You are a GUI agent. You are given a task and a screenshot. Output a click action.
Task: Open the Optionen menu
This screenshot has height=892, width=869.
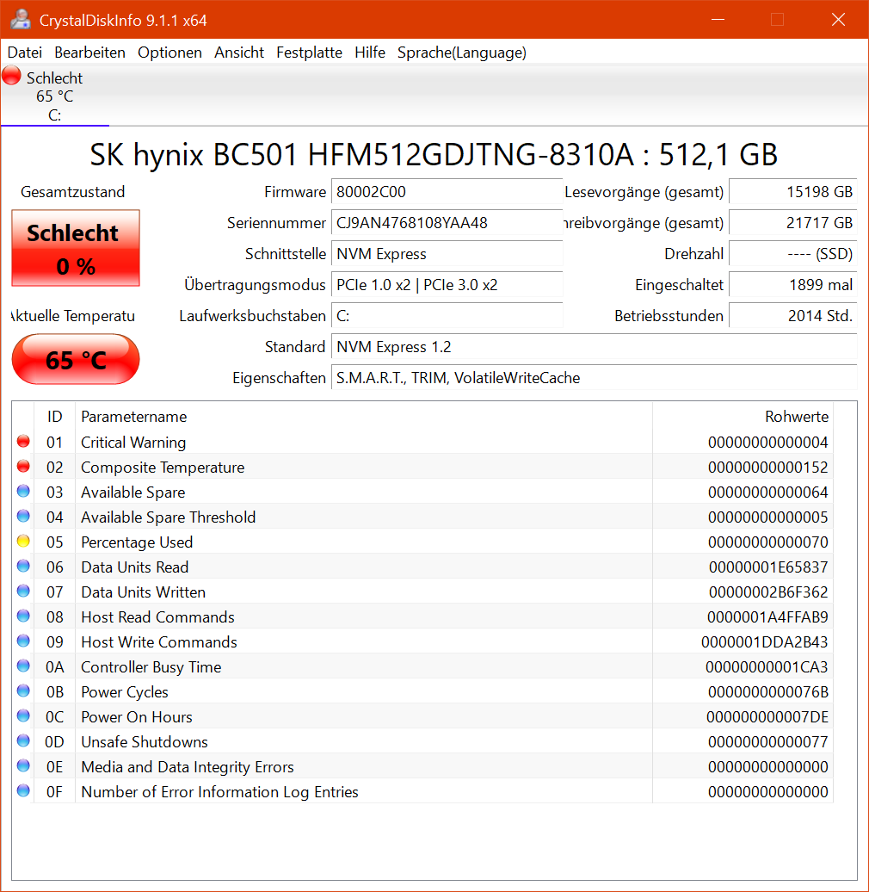pos(169,53)
